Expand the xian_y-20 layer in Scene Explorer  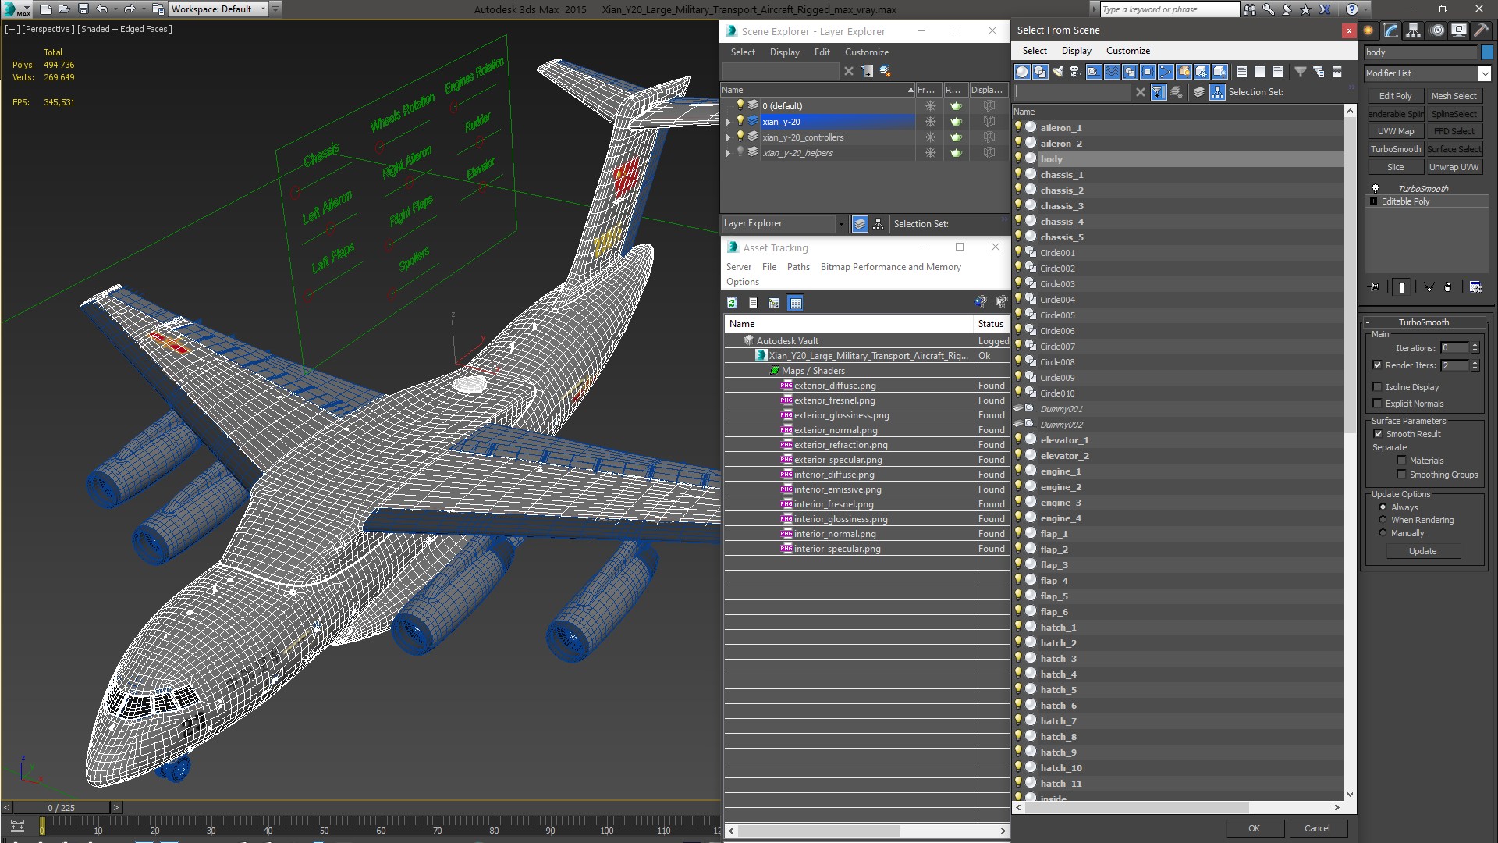pyautogui.click(x=728, y=122)
